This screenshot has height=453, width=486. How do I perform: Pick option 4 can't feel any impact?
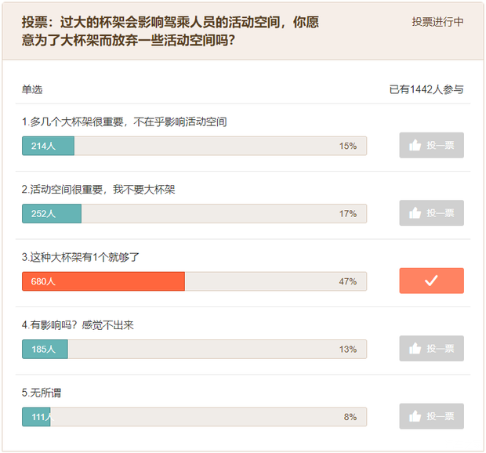pyautogui.click(x=78, y=324)
